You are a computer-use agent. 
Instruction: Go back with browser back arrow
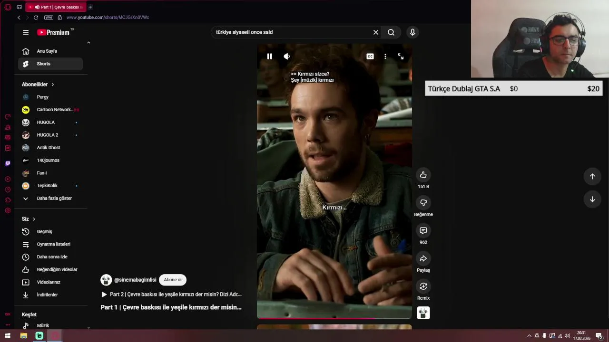[x=19, y=18]
